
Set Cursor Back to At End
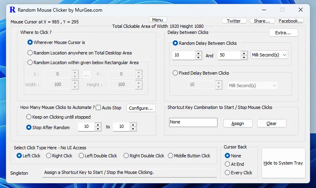[234, 164]
